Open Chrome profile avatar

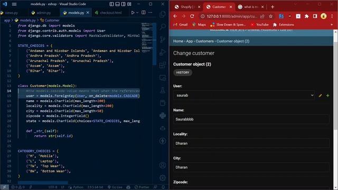click(324, 16)
